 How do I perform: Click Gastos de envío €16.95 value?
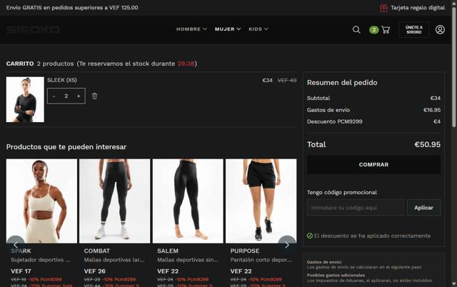(431, 110)
